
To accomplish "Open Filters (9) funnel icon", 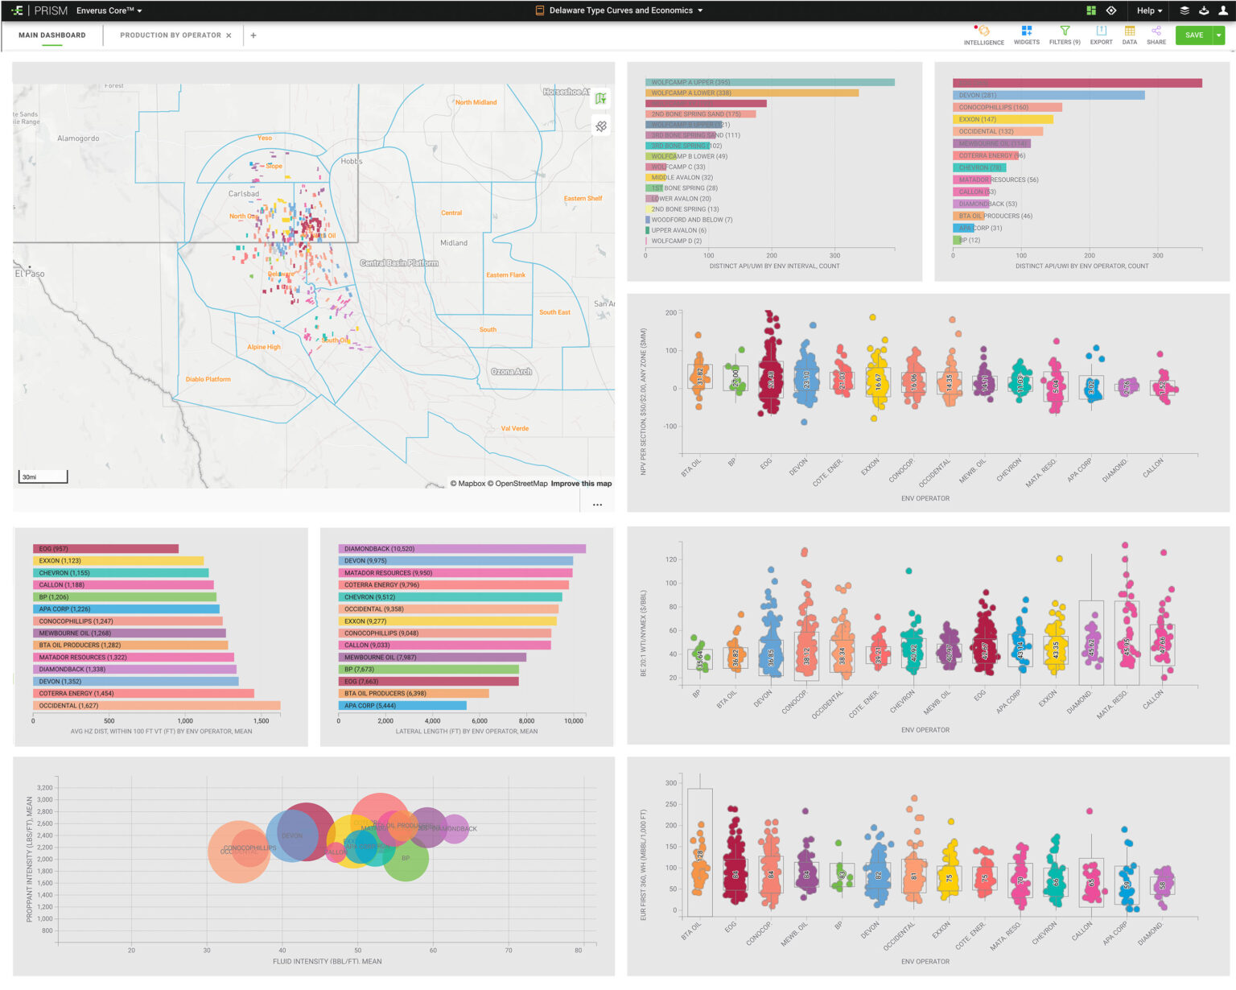I will pyautogui.click(x=1065, y=31).
